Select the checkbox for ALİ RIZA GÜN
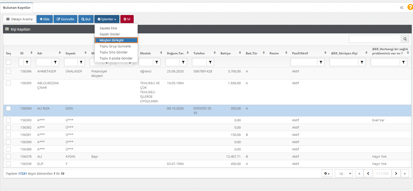Viewport: 413px width, 191px height. tap(9, 109)
